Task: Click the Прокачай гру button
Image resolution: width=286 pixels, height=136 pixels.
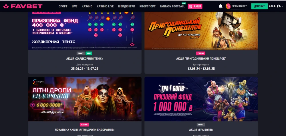Action: tap(237, 6)
